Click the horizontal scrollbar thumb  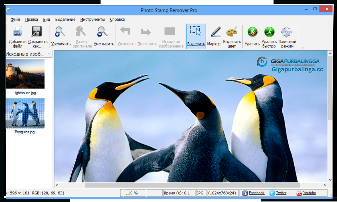pos(192,185)
